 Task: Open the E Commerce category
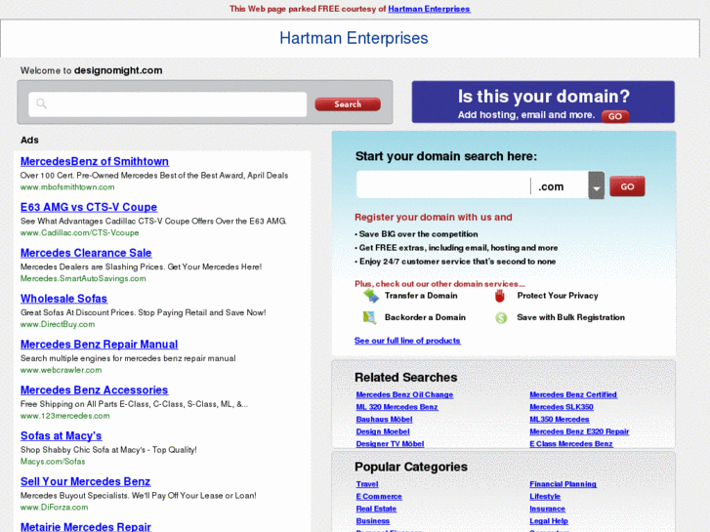(379, 496)
